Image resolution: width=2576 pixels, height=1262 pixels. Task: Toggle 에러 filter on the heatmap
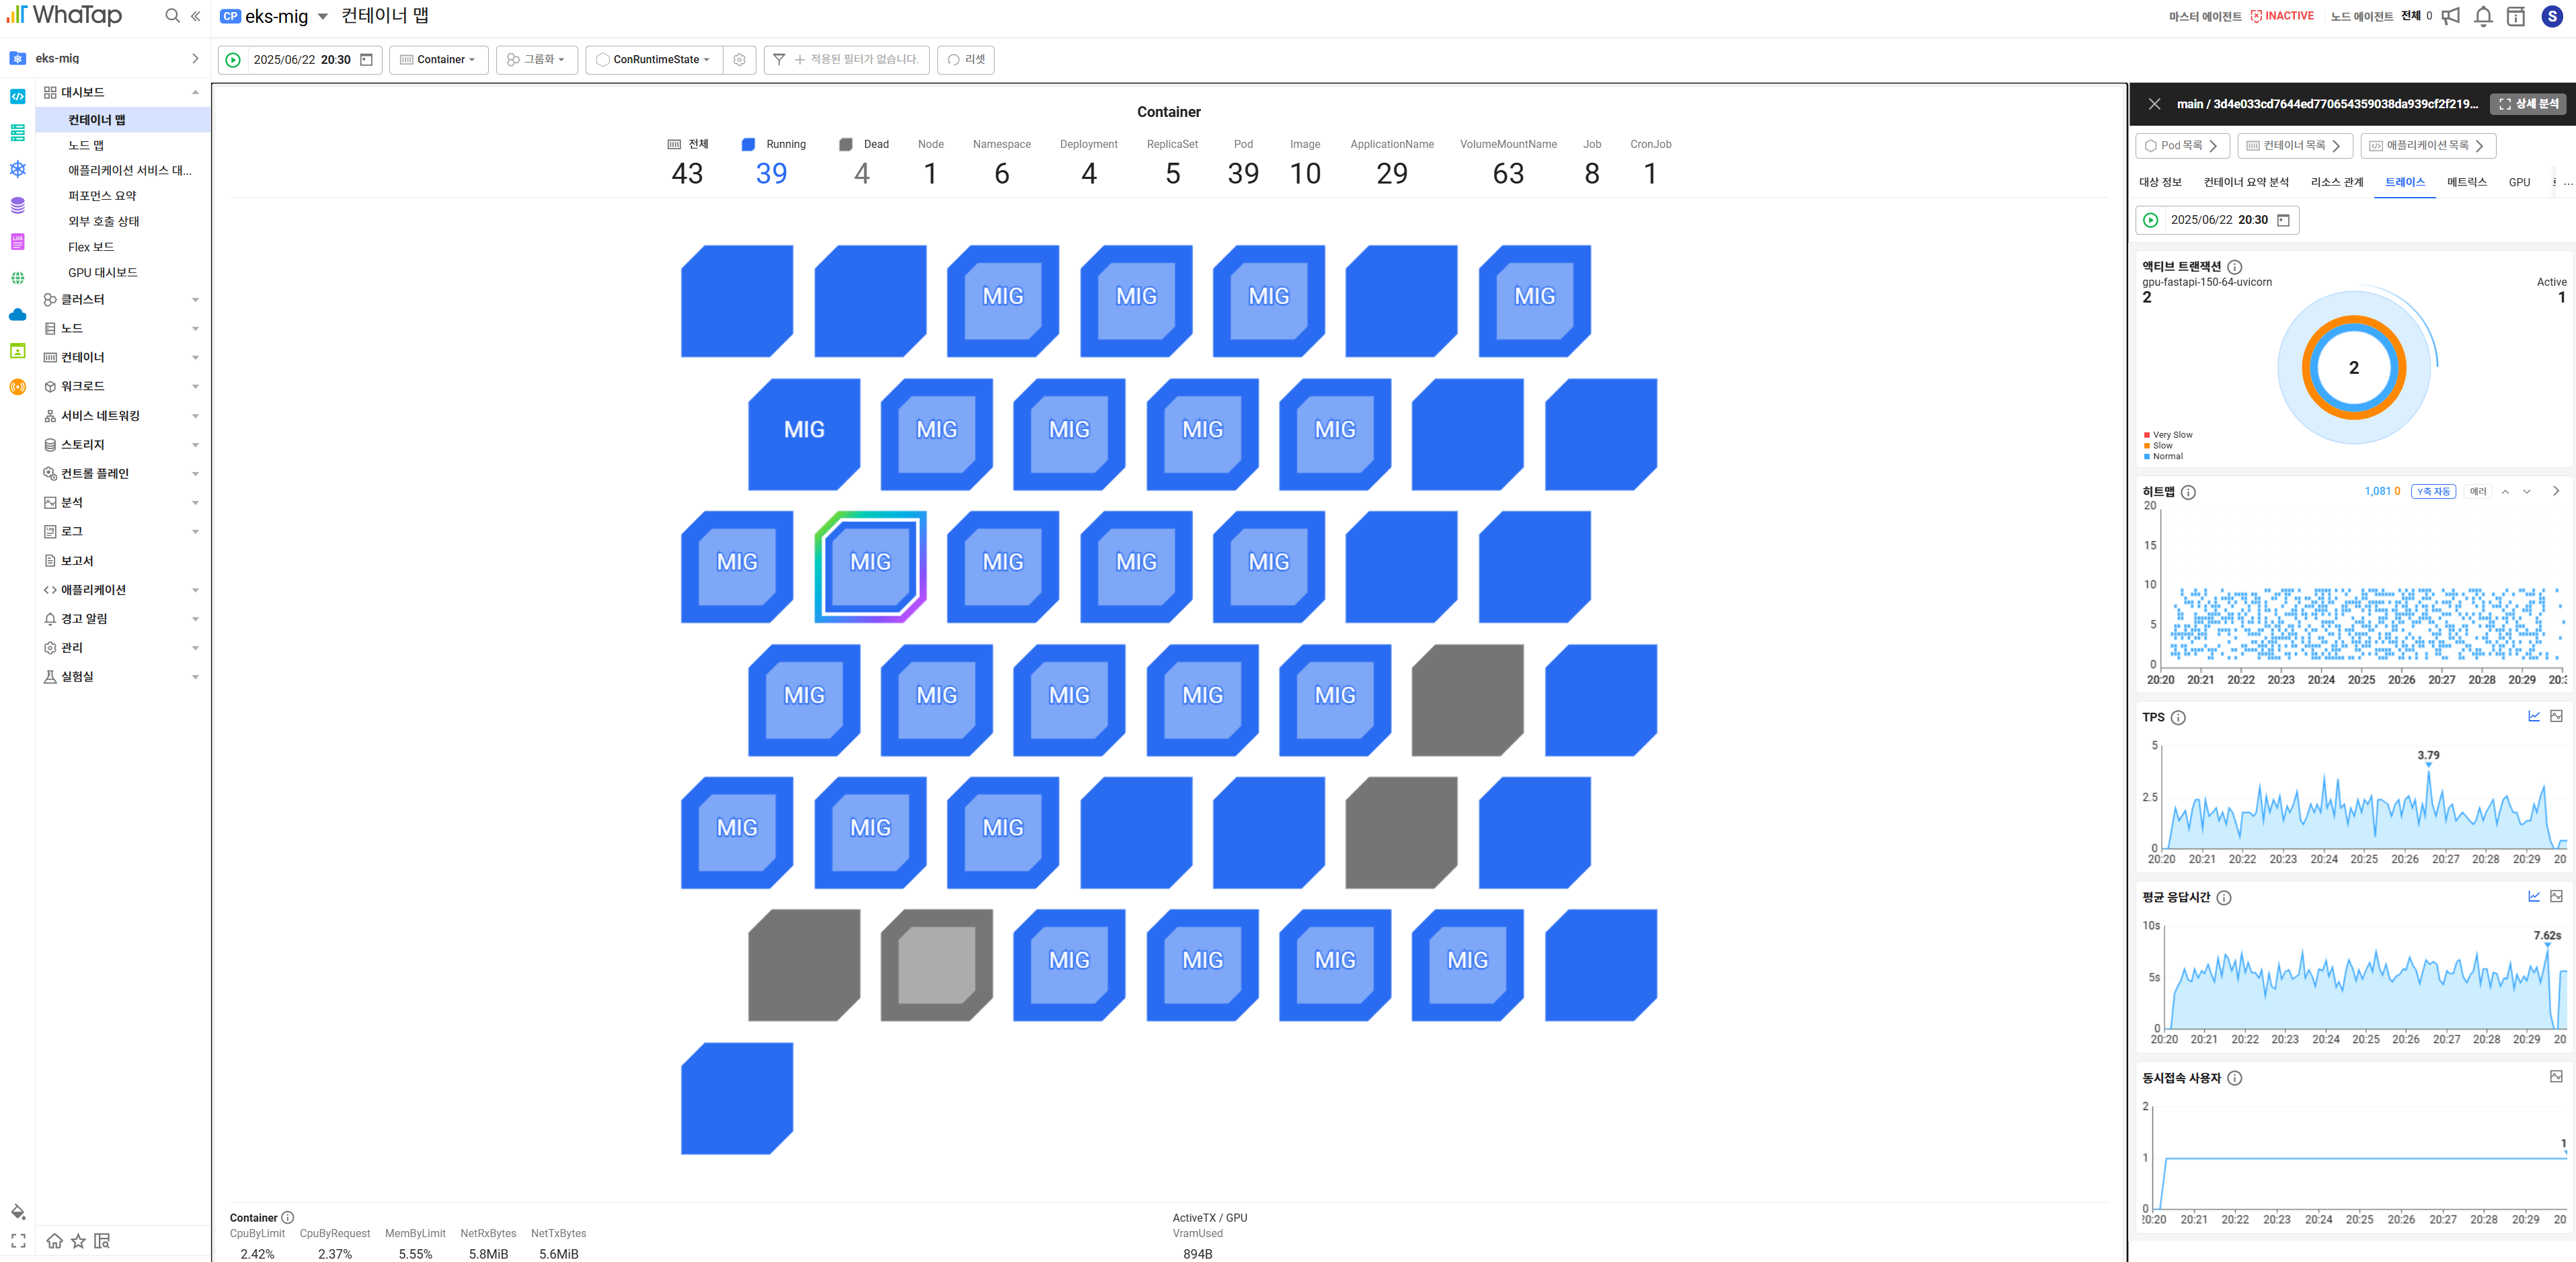pos(2477,491)
